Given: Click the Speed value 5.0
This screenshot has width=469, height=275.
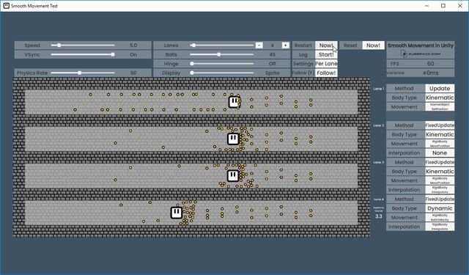Looking at the screenshot, I should click(x=133, y=45).
